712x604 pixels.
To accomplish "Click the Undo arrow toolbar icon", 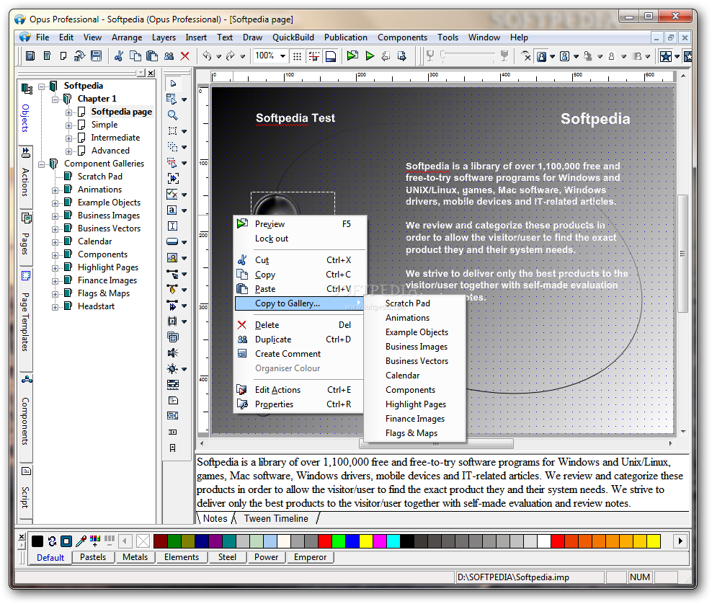I will [207, 55].
